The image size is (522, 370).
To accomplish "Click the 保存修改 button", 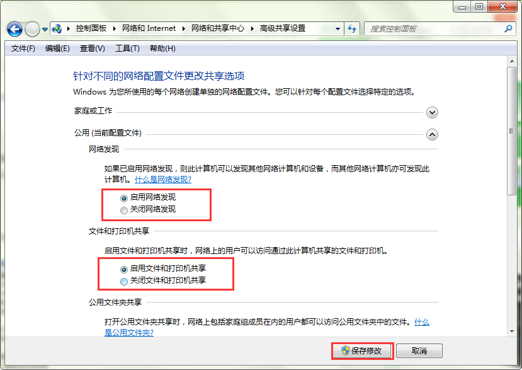I will click(362, 350).
